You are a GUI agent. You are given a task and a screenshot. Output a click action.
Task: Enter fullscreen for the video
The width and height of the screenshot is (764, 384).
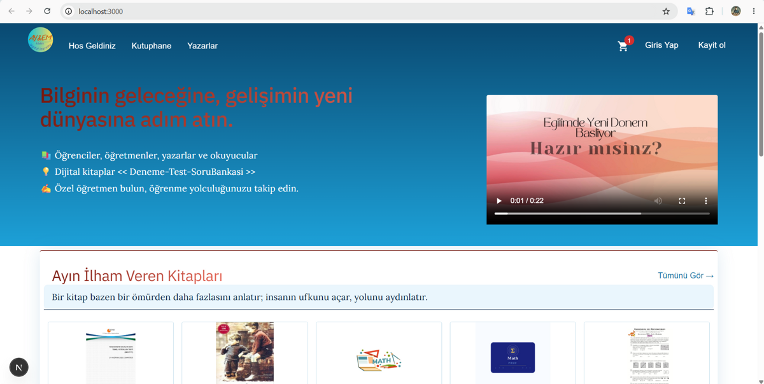682,201
